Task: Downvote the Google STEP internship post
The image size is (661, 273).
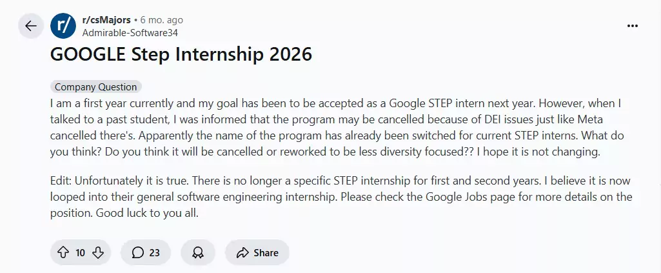Action: click(x=98, y=252)
